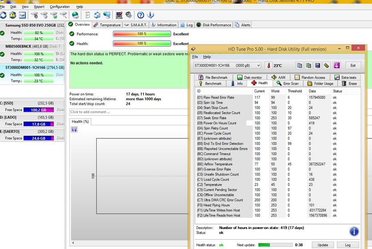Image resolution: width=372 pixels, height=249 pixels.
Task: Switch to the Temperature tab
Action: (107, 25)
